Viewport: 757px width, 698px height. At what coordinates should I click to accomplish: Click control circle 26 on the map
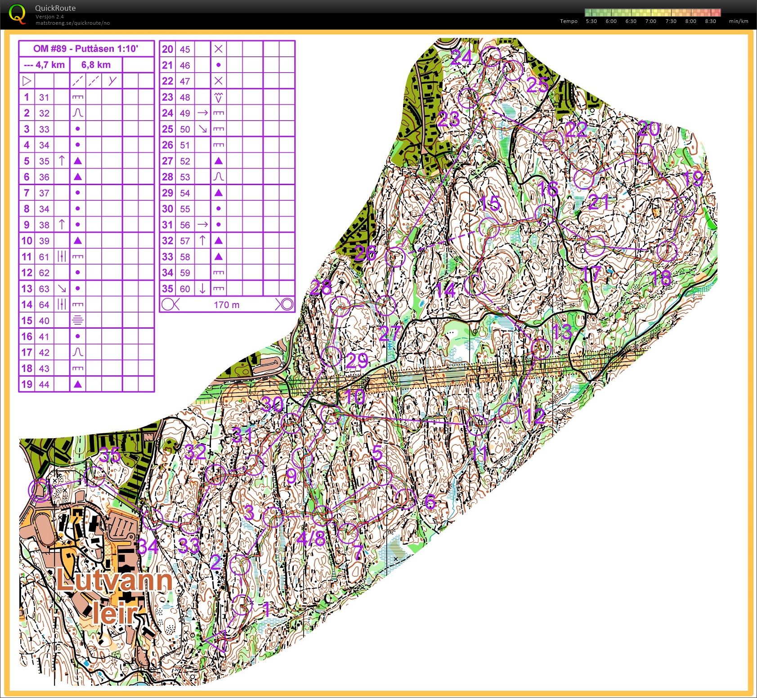pos(395,257)
